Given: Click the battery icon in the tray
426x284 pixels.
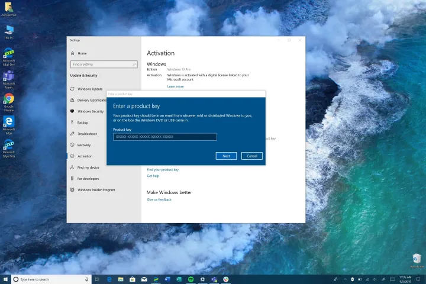Looking at the screenshot, I should [x=360, y=279].
